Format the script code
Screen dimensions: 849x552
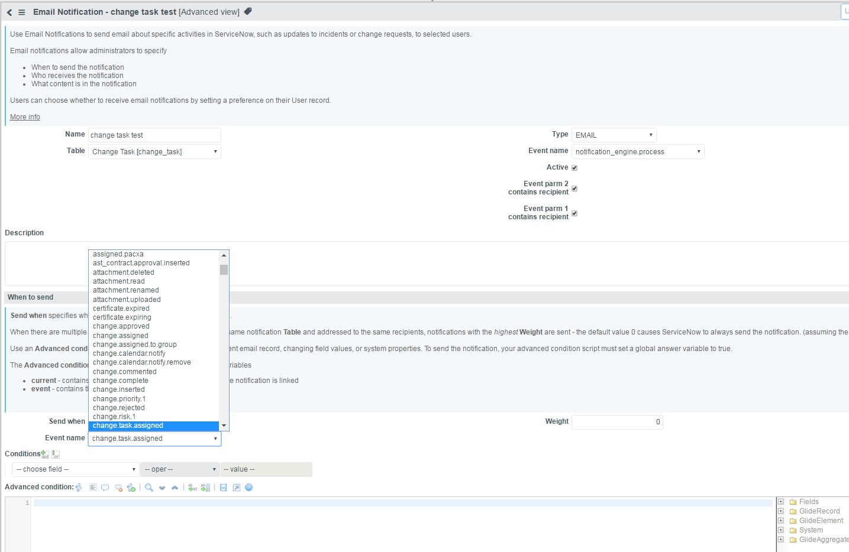point(93,488)
